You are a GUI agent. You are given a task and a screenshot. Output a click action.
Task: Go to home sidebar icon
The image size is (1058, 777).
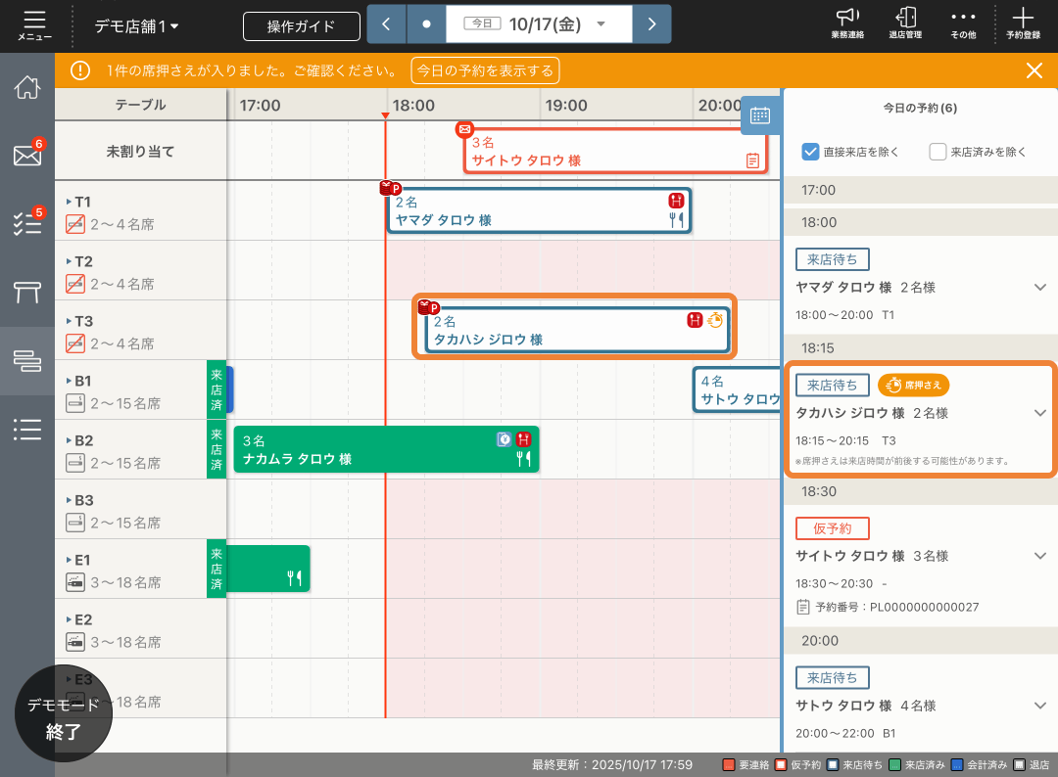pyautogui.click(x=26, y=86)
